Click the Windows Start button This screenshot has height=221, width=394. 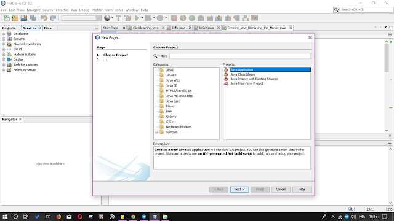5,217
